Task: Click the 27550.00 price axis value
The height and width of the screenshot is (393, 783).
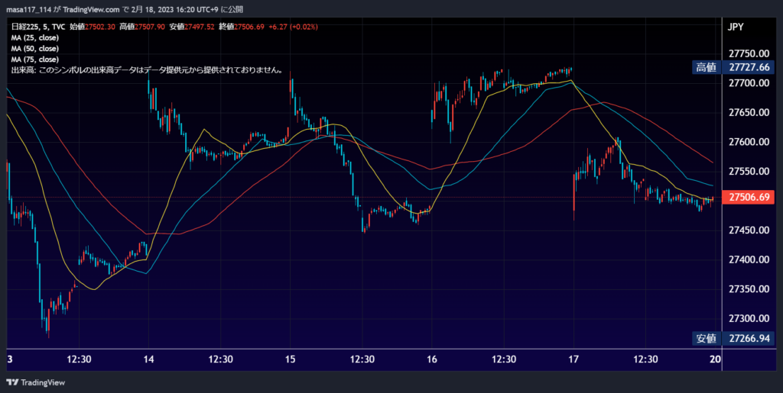Action: pyautogui.click(x=749, y=172)
